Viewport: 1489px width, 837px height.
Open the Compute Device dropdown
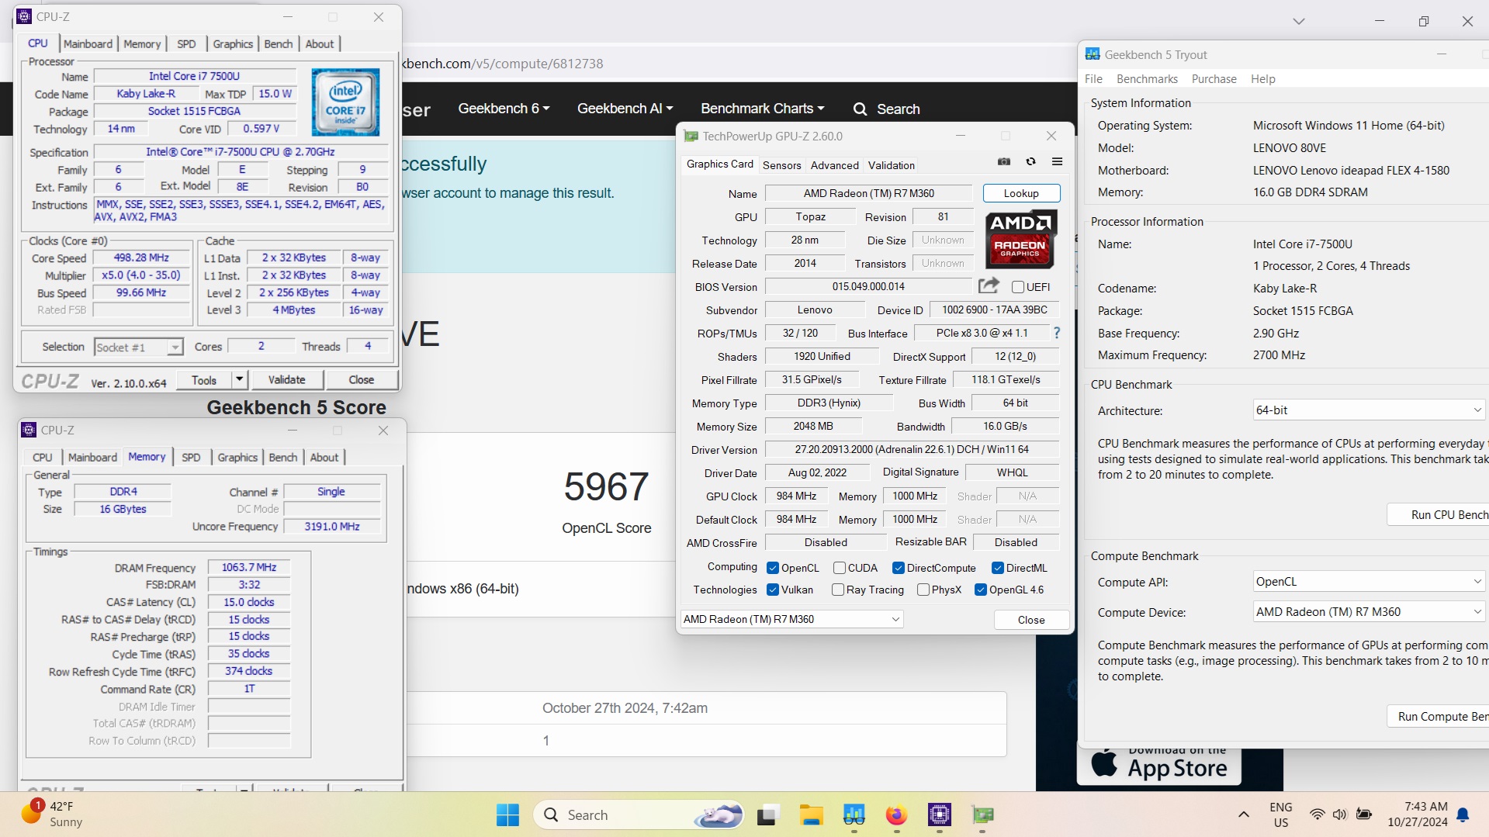tap(1369, 611)
